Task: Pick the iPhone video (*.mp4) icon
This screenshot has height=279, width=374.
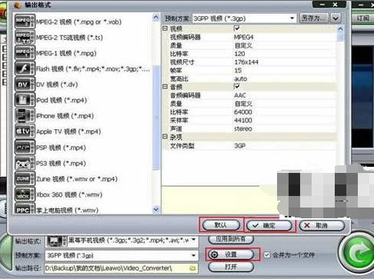Action: [x=25, y=115]
